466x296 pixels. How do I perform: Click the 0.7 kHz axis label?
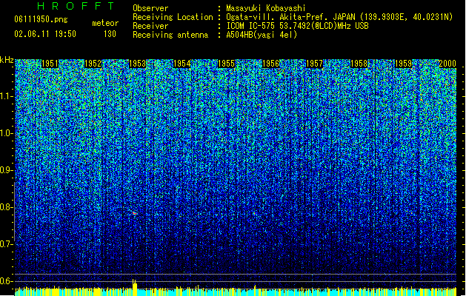[6, 244]
